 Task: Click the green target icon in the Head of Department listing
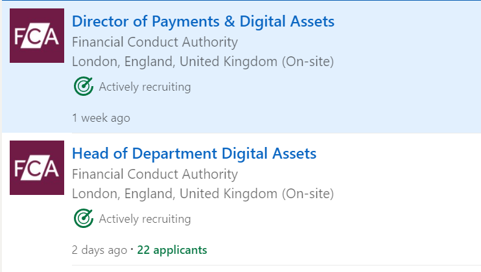(84, 219)
